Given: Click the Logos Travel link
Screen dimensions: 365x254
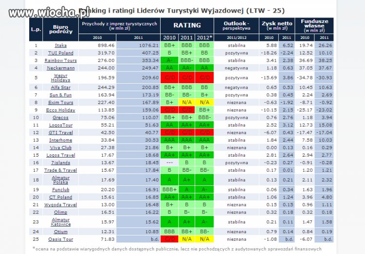Looking at the screenshot, I should (x=60, y=155).
